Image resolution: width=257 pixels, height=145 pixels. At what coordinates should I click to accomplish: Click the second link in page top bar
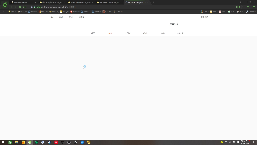[x=61, y=17]
